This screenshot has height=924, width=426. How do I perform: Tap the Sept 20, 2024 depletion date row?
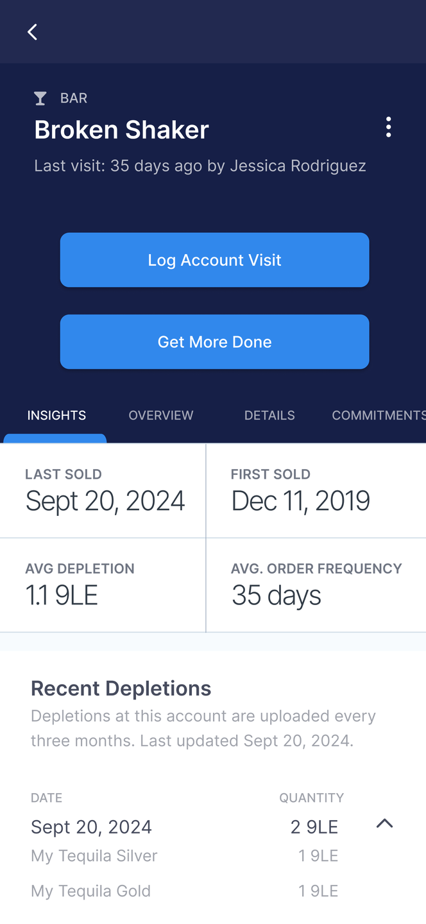(92, 827)
